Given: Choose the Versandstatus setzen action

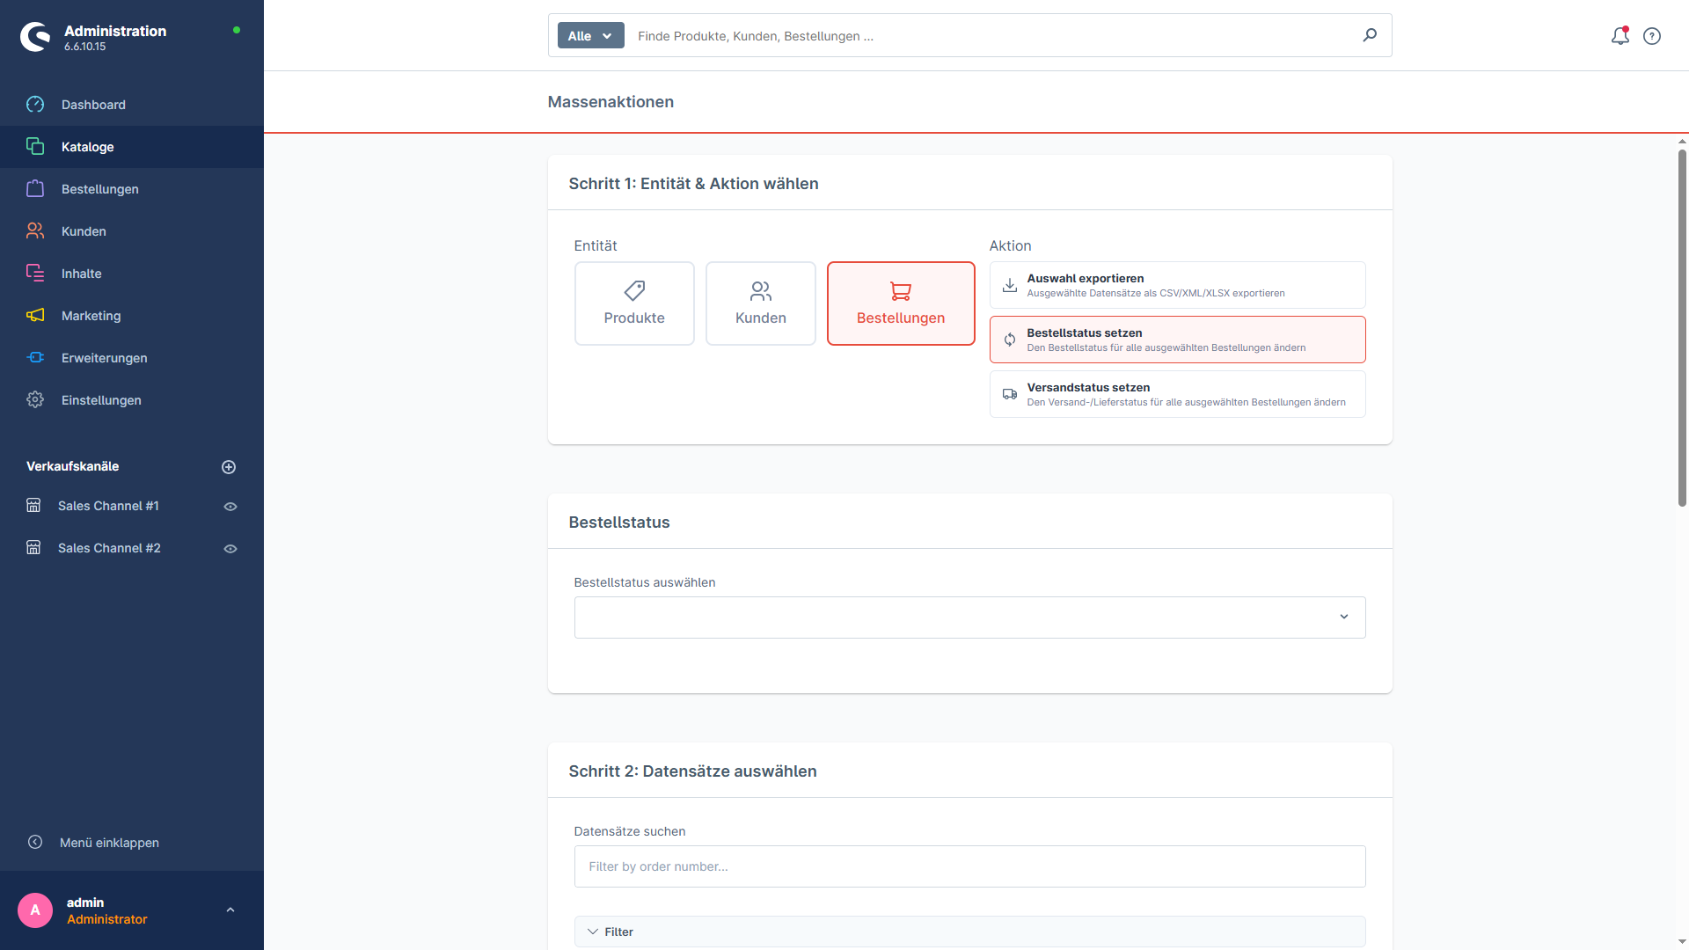Looking at the screenshot, I should pos(1177,394).
